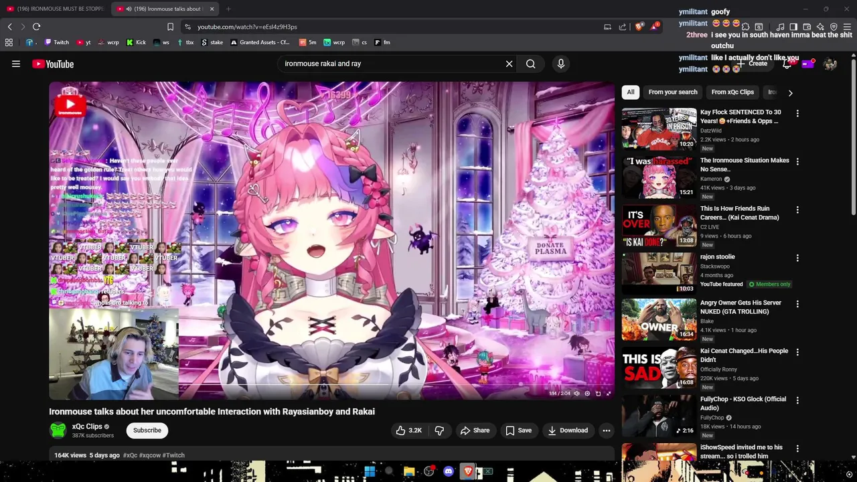Bookmark this page icon in address bar
The width and height of the screenshot is (857, 482).
pos(170,27)
